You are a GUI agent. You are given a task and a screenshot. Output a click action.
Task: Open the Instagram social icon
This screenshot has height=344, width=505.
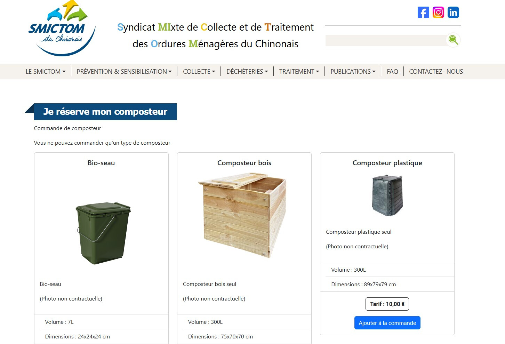coord(438,13)
